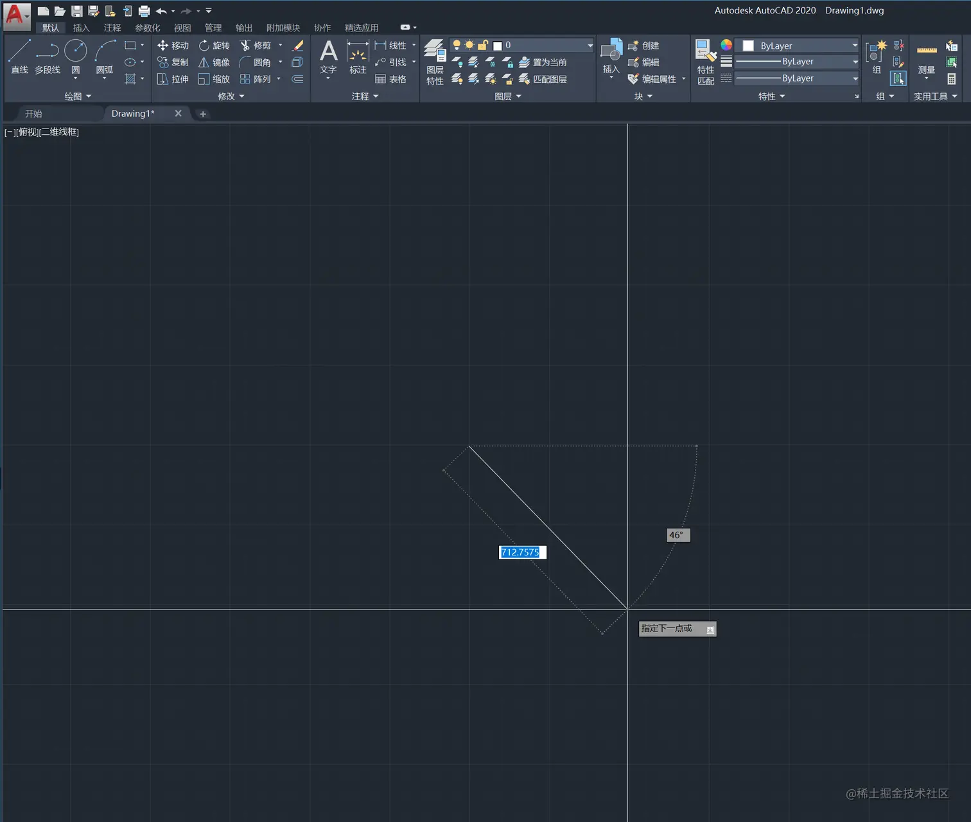This screenshot has height=822, width=971.
Task: Select the Polyline (多段线) tool
Action: point(48,57)
